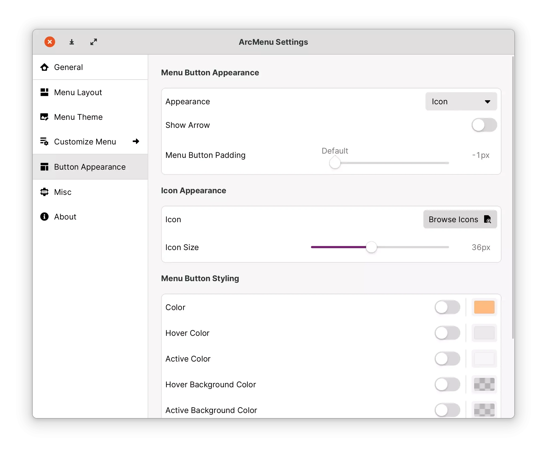Click the Misc gear icon
Image resolution: width=547 pixels, height=454 pixels.
coord(44,192)
